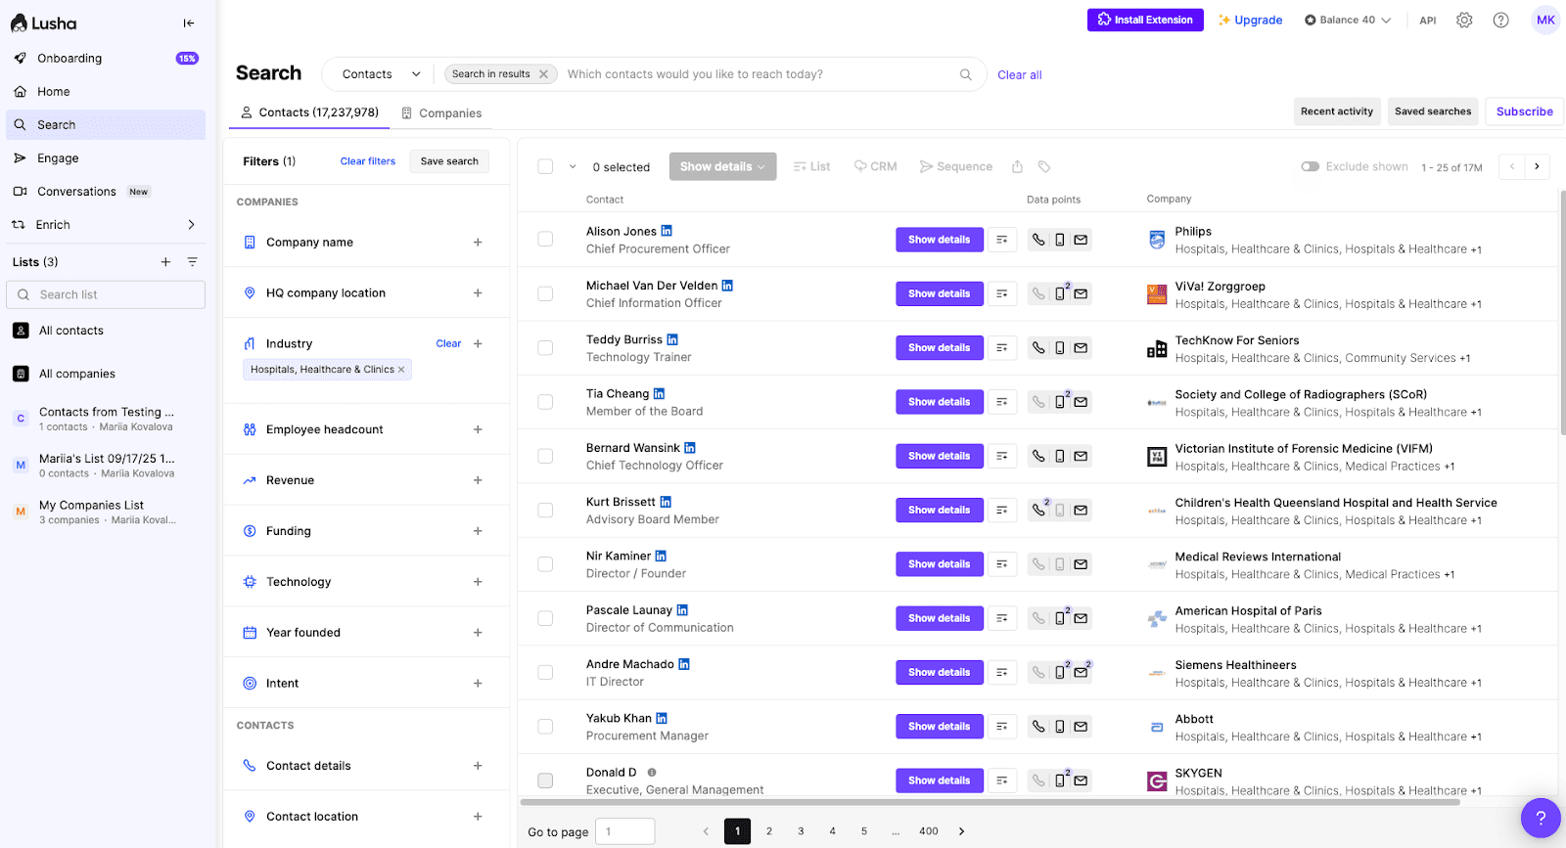This screenshot has width=1566, height=848.
Task: Switch to the Companies tab
Action: (441, 113)
